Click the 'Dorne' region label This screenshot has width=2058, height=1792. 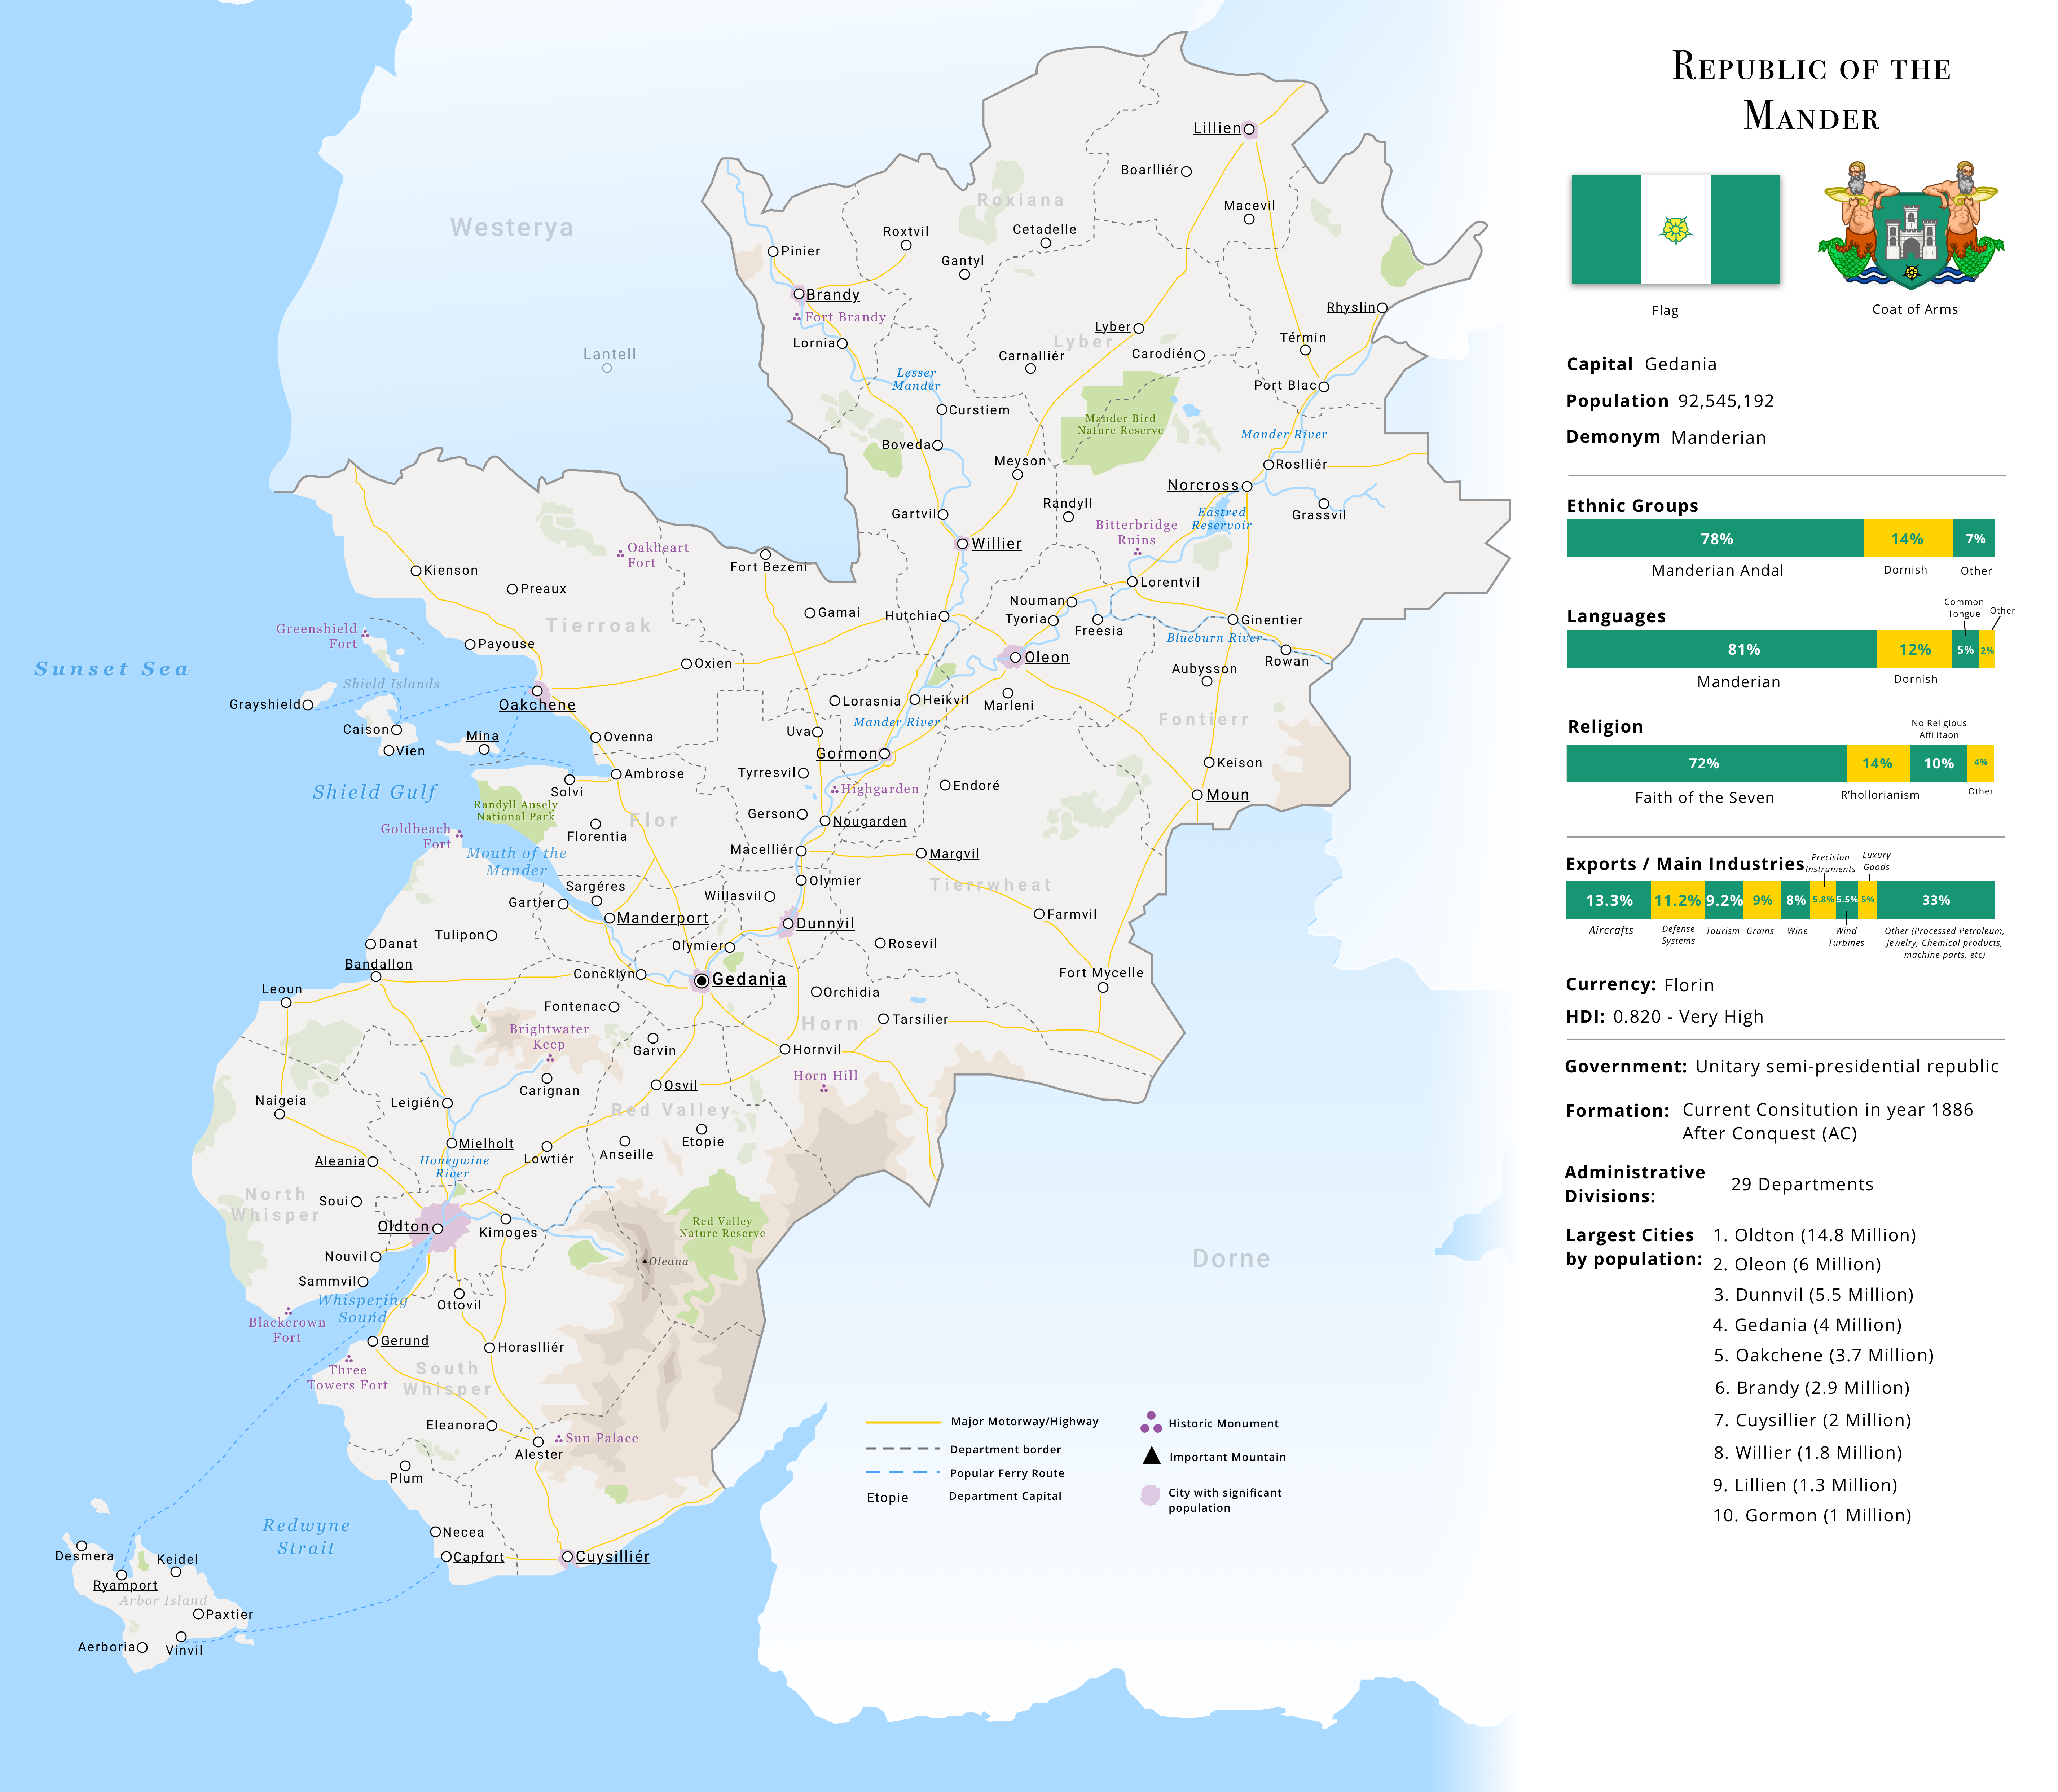(x=1231, y=1259)
